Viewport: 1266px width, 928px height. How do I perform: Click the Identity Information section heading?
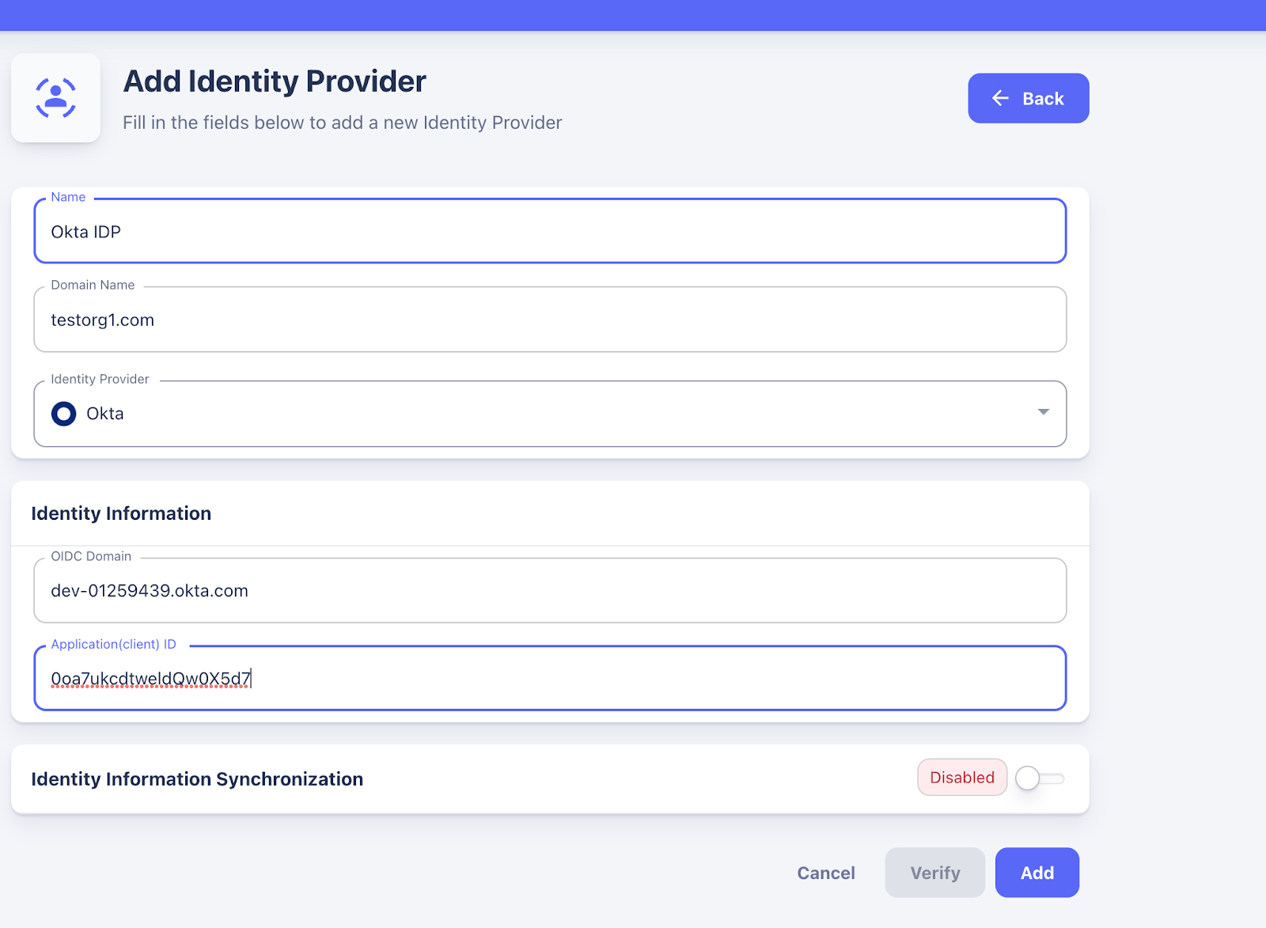[x=120, y=513]
